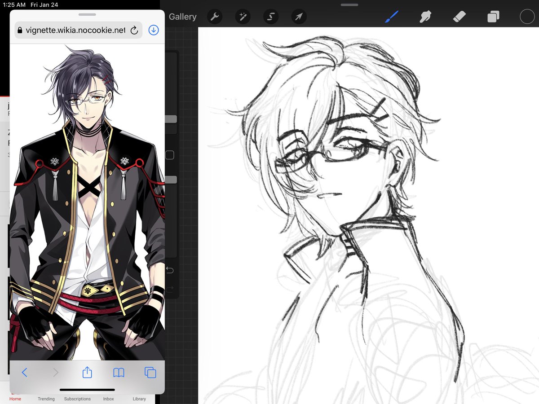Open the Actions menu with the wrench icon
This screenshot has height=404, width=539.
point(214,17)
